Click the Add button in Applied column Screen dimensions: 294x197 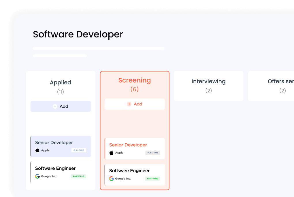[61, 106]
